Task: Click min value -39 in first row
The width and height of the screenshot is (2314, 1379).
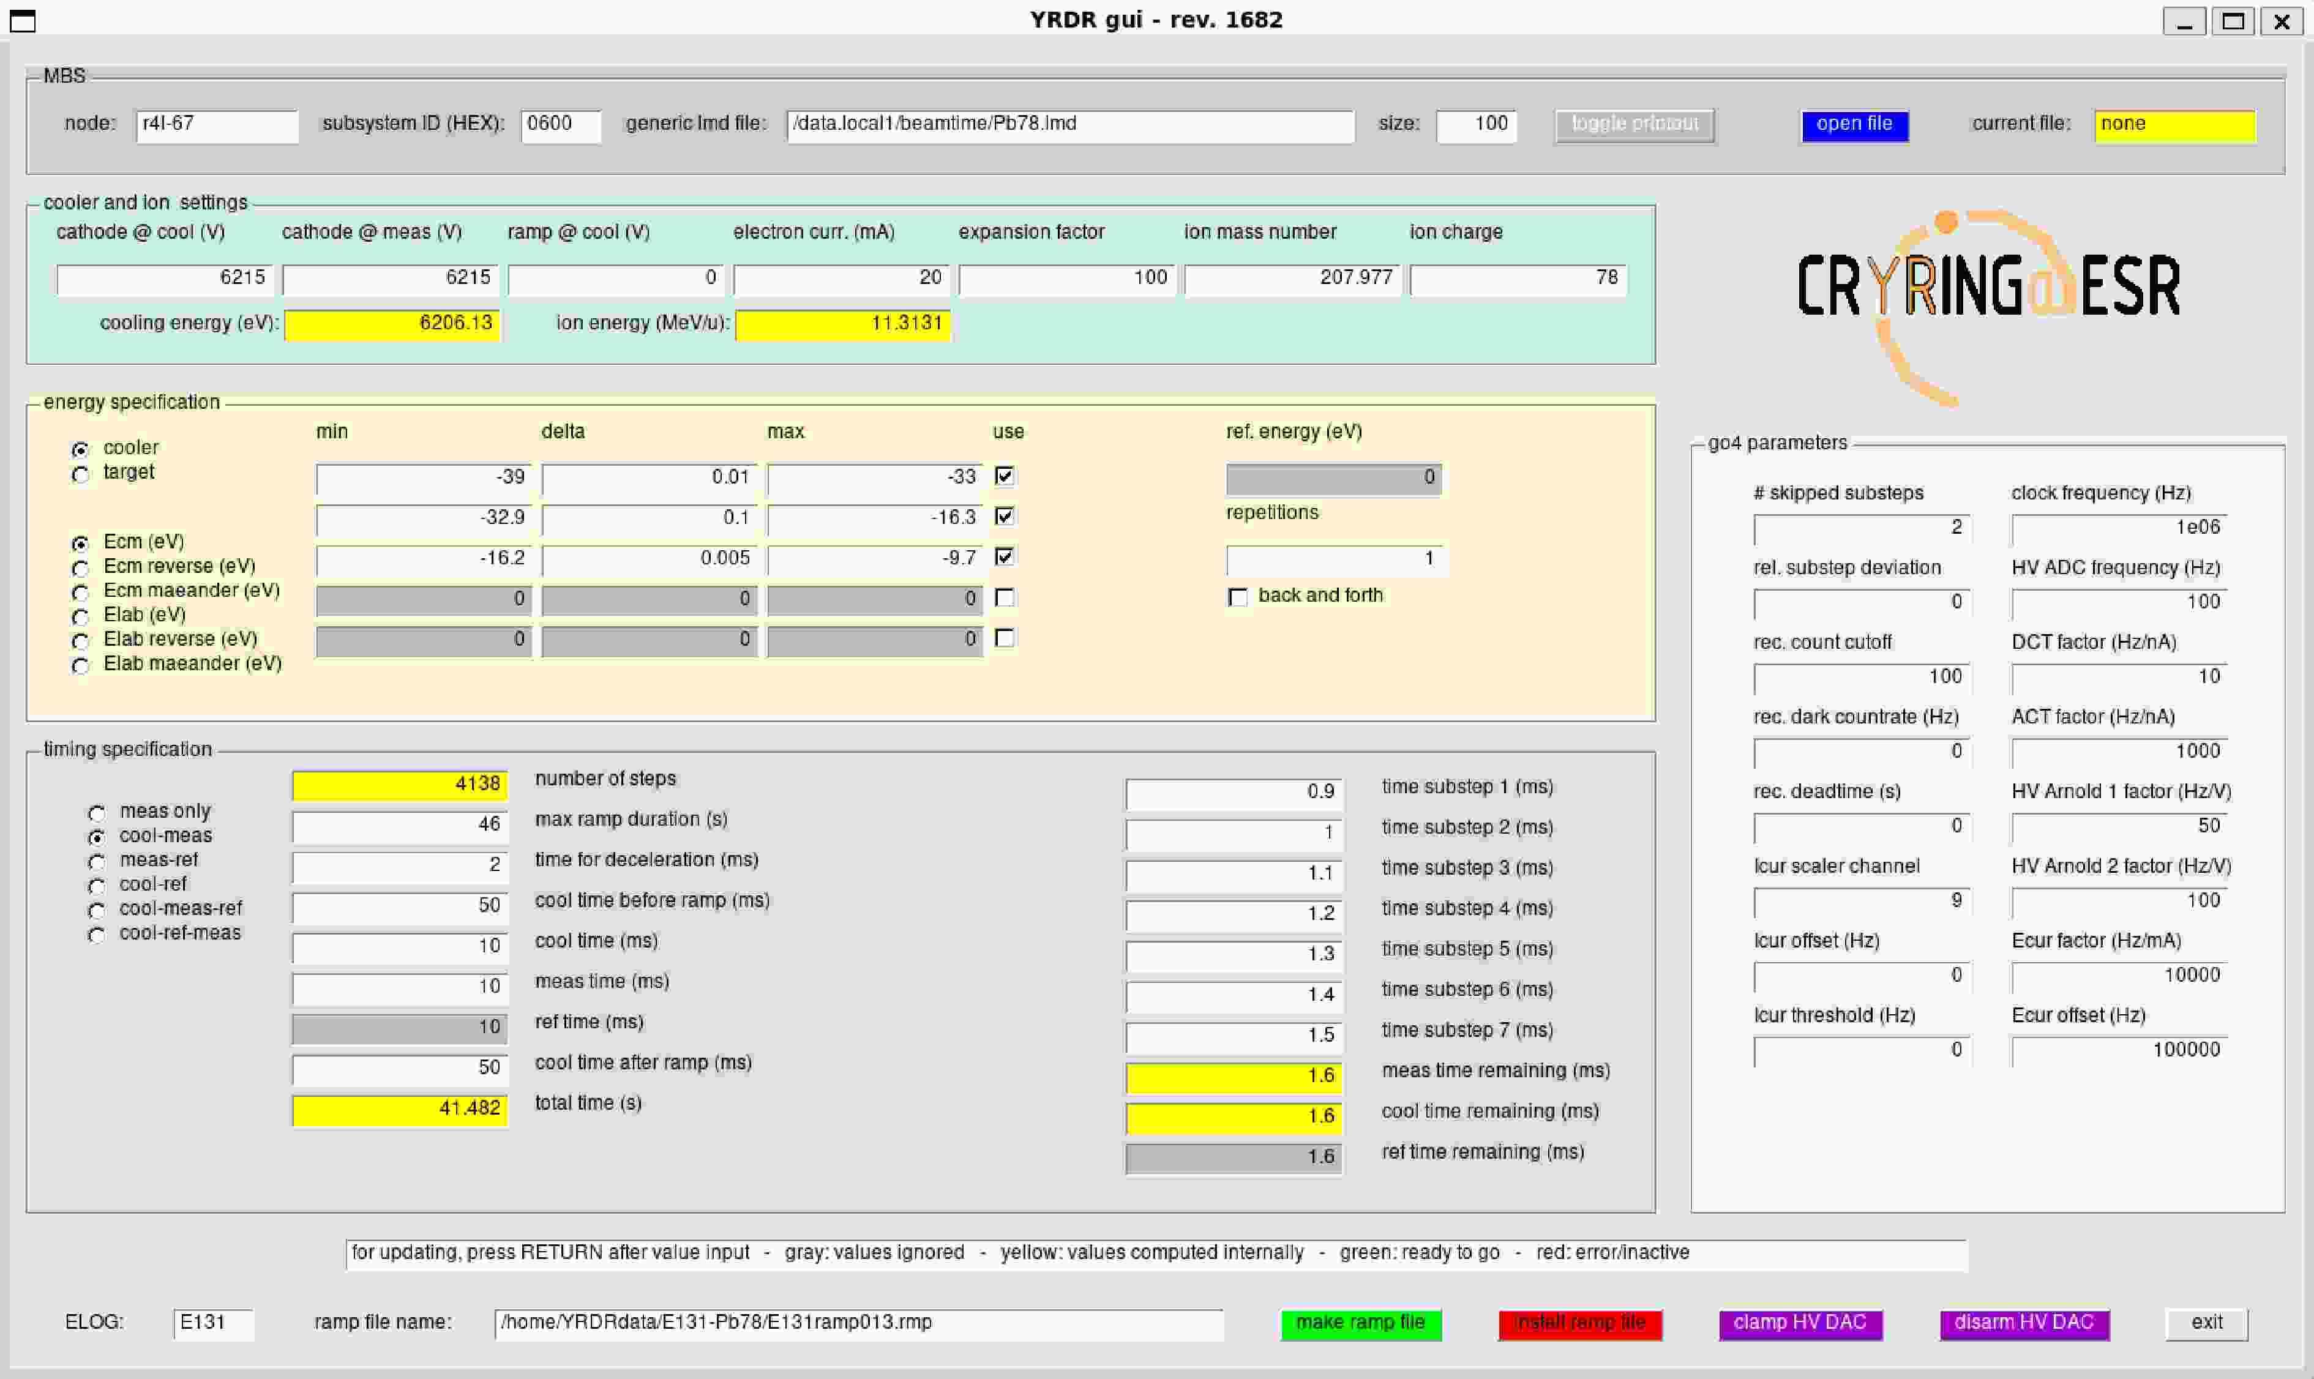Action: [424, 479]
